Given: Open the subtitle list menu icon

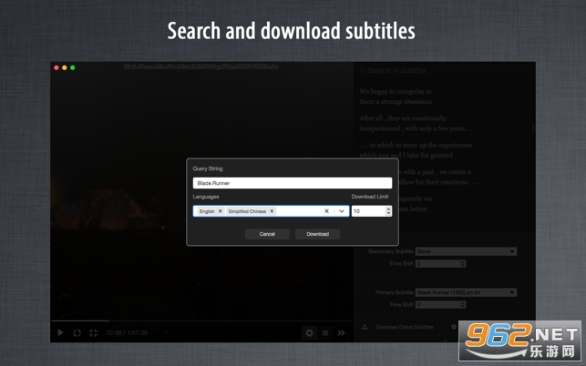Looking at the screenshot, I should (x=325, y=333).
